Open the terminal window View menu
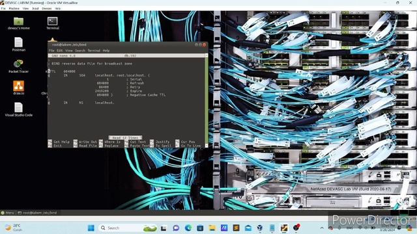The image size is (417, 234). tap(68, 51)
